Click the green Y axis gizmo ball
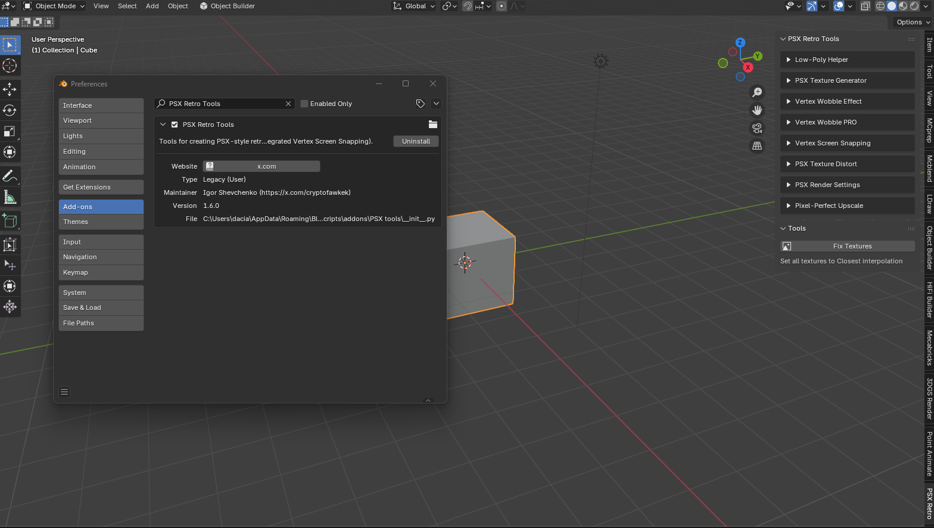This screenshot has width=934, height=528. tap(758, 56)
